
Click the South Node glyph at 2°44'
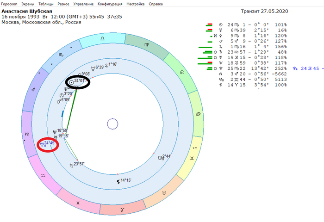[160, 158]
